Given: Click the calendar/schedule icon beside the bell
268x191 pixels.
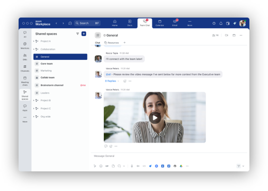Looking at the screenshot, I should 228,23.
